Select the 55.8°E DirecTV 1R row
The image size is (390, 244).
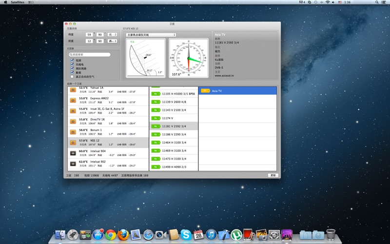108,122
